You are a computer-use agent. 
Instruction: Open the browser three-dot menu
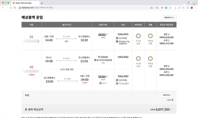coord(196,8)
